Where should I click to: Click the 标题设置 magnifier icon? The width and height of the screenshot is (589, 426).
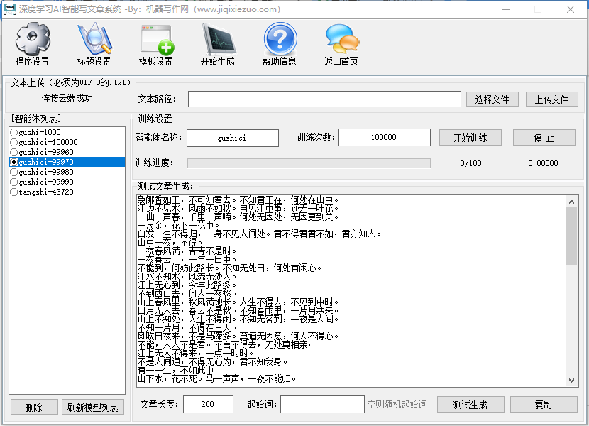click(94, 39)
